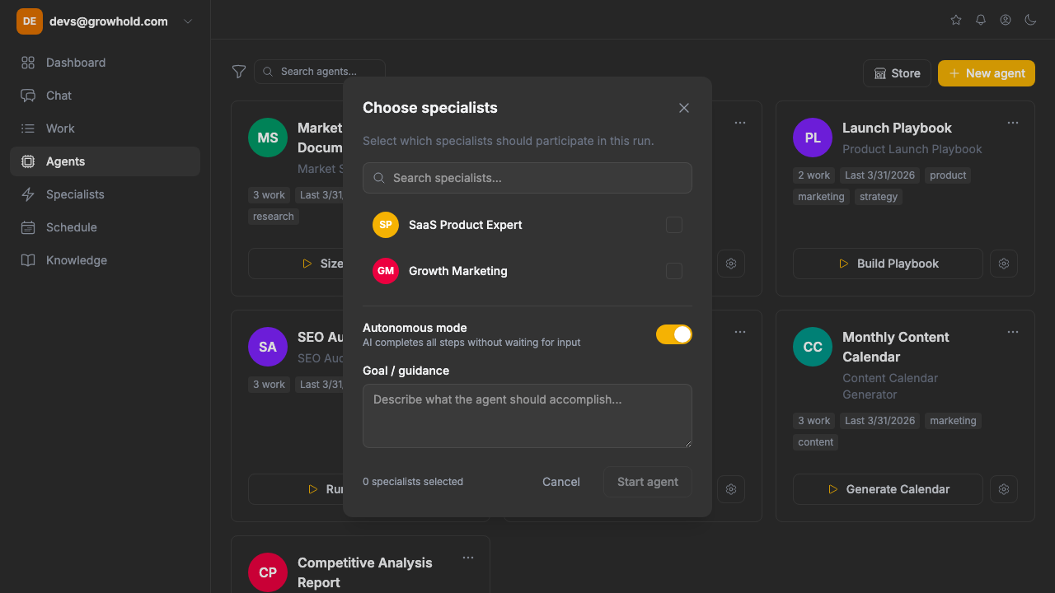
Task: Click the filter funnel icon
Action: pos(239,72)
